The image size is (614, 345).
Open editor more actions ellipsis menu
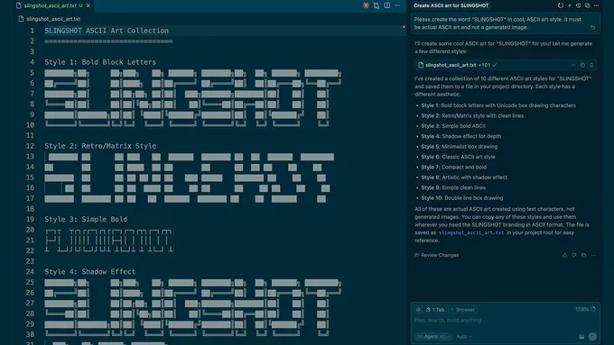(x=397, y=5)
